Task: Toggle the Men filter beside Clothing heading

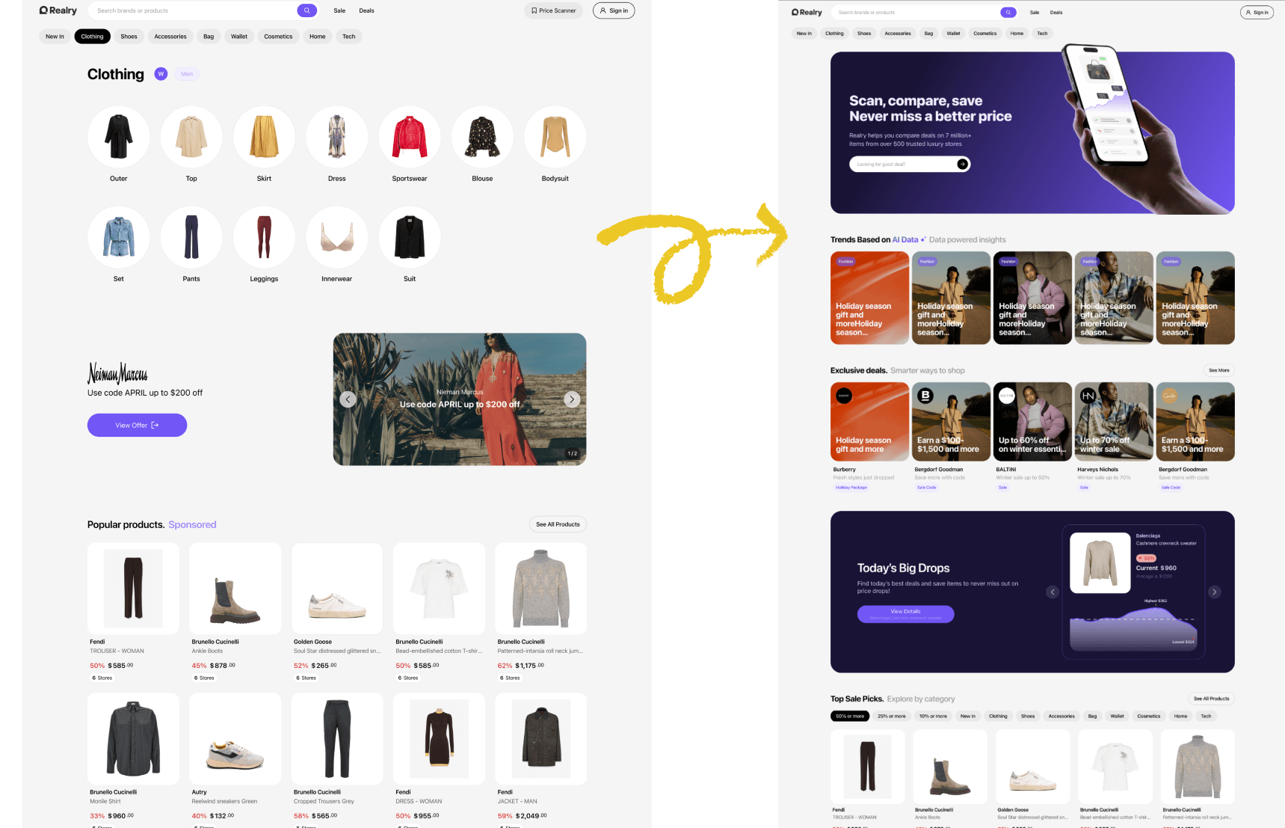Action: (187, 73)
